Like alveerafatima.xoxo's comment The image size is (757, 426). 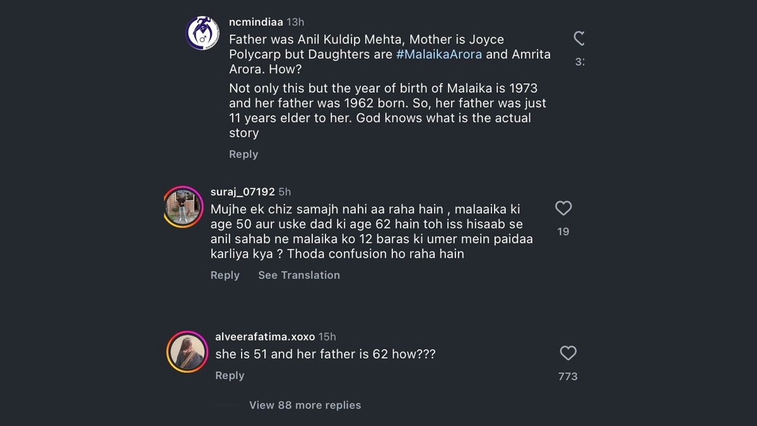pyautogui.click(x=568, y=353)
